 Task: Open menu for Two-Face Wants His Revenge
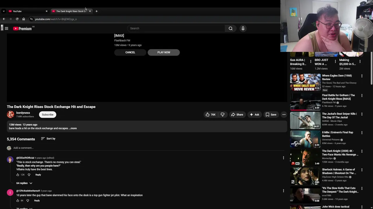tap(362, 151)
